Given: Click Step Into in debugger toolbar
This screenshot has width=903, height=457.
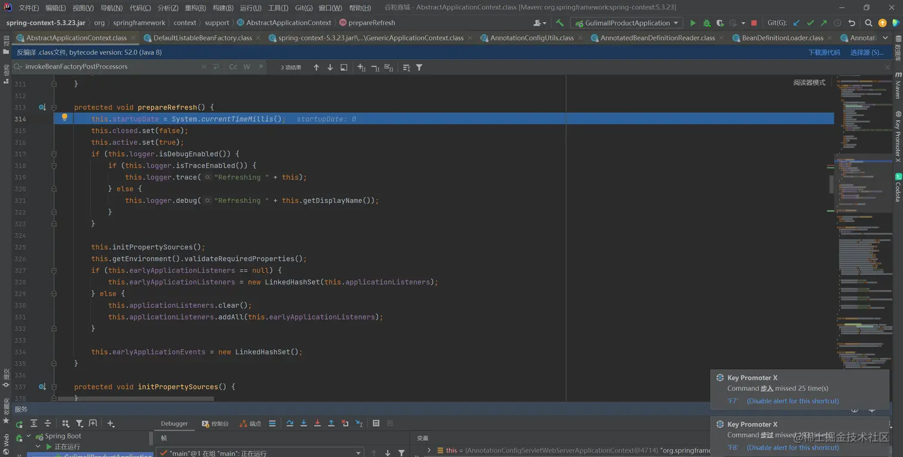Looking at the screenshot, I should tap(303, 424).
